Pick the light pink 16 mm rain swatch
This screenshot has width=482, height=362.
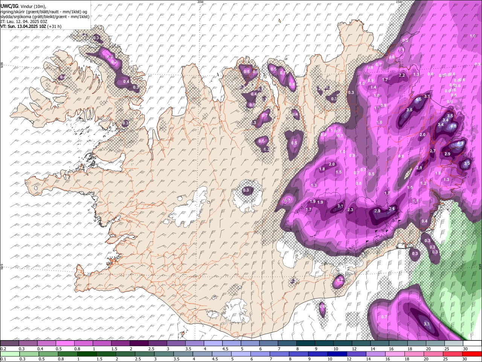pyautogui.click(x=395, y=354)
